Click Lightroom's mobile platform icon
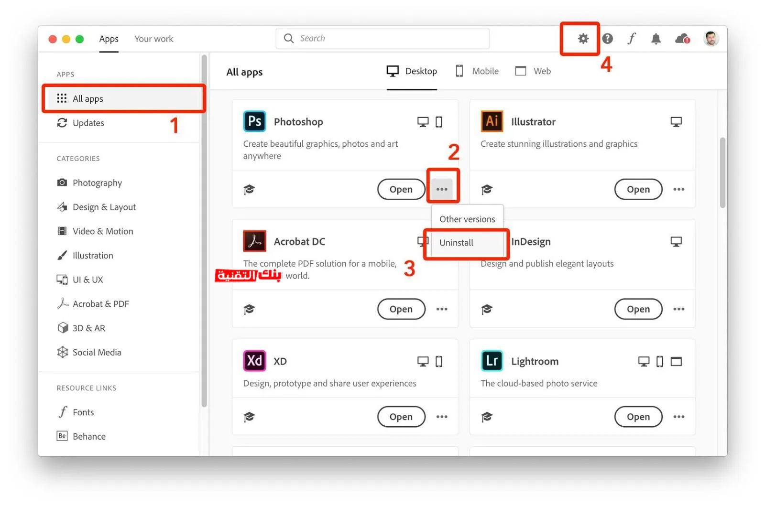The width and height of the screenshot is (765, 506). [x=660, y=362]
